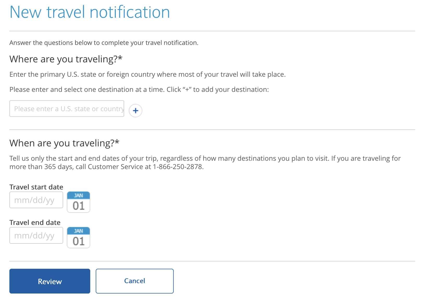The width and height of the screenshot is (422, 299).
Task: Click the "Travel start date" label
Action: point(36,187)
